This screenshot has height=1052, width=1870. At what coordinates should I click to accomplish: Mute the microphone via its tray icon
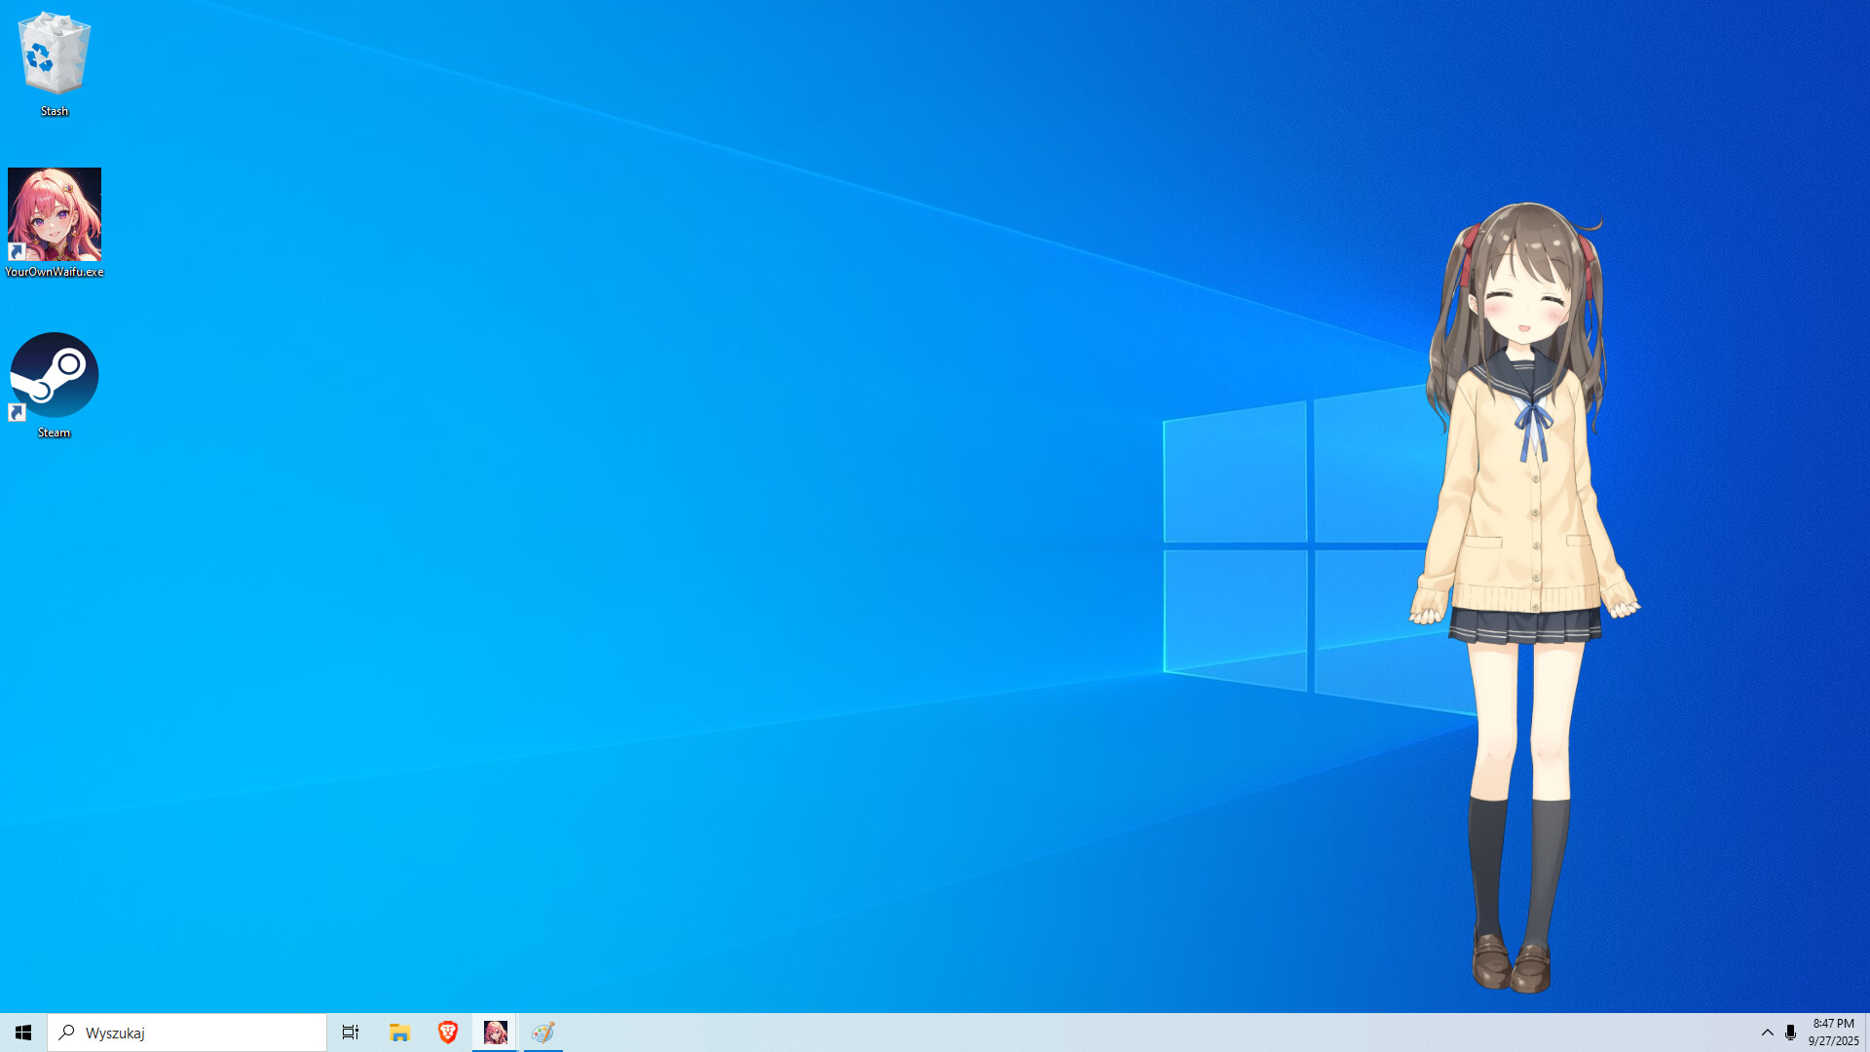pos(1792,1032)
